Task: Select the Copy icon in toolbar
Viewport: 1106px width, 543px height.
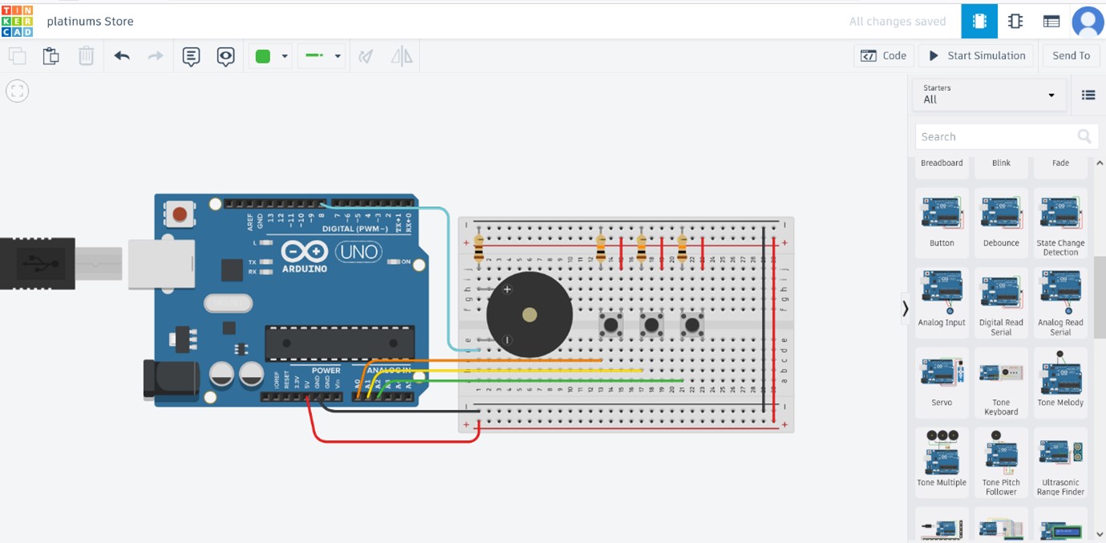Action: click(x=17, y=56)
